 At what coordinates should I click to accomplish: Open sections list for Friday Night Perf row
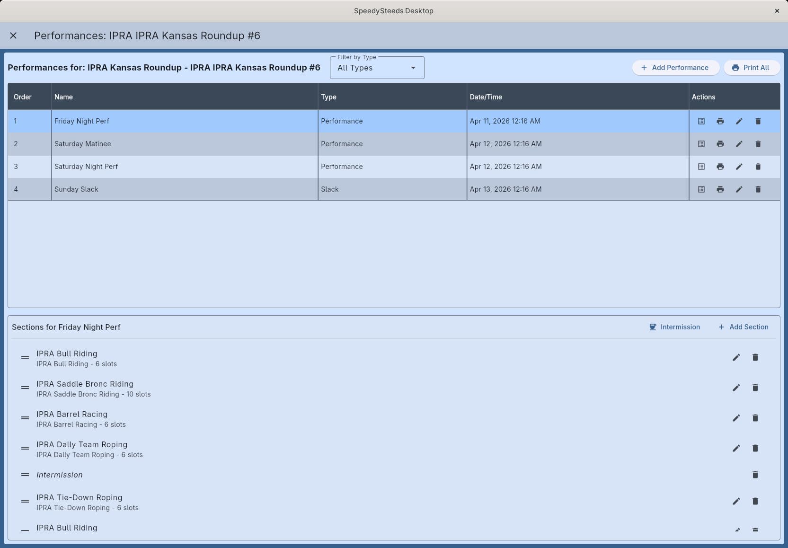pos(701,121)
